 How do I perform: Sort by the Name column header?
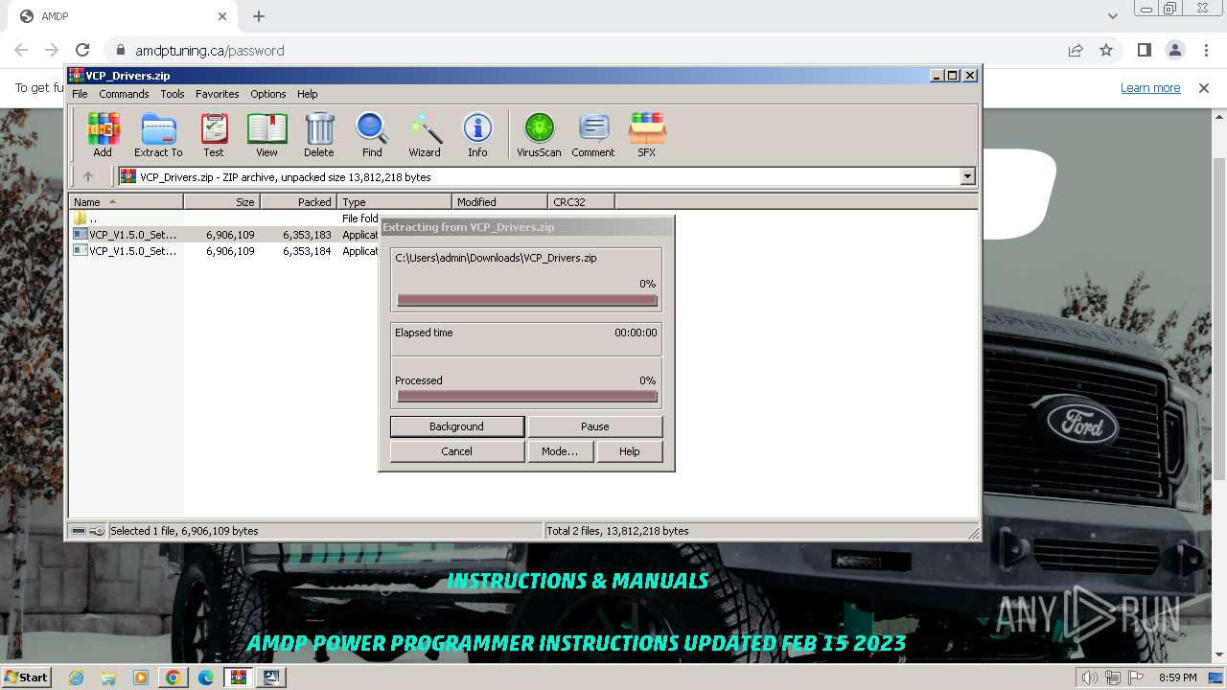pos(127,201)
